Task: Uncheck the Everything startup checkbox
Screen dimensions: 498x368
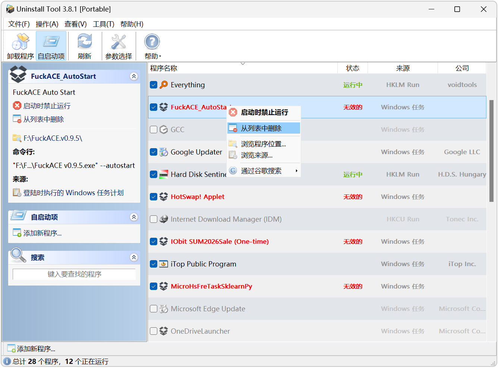Action: tap(154, 85)
